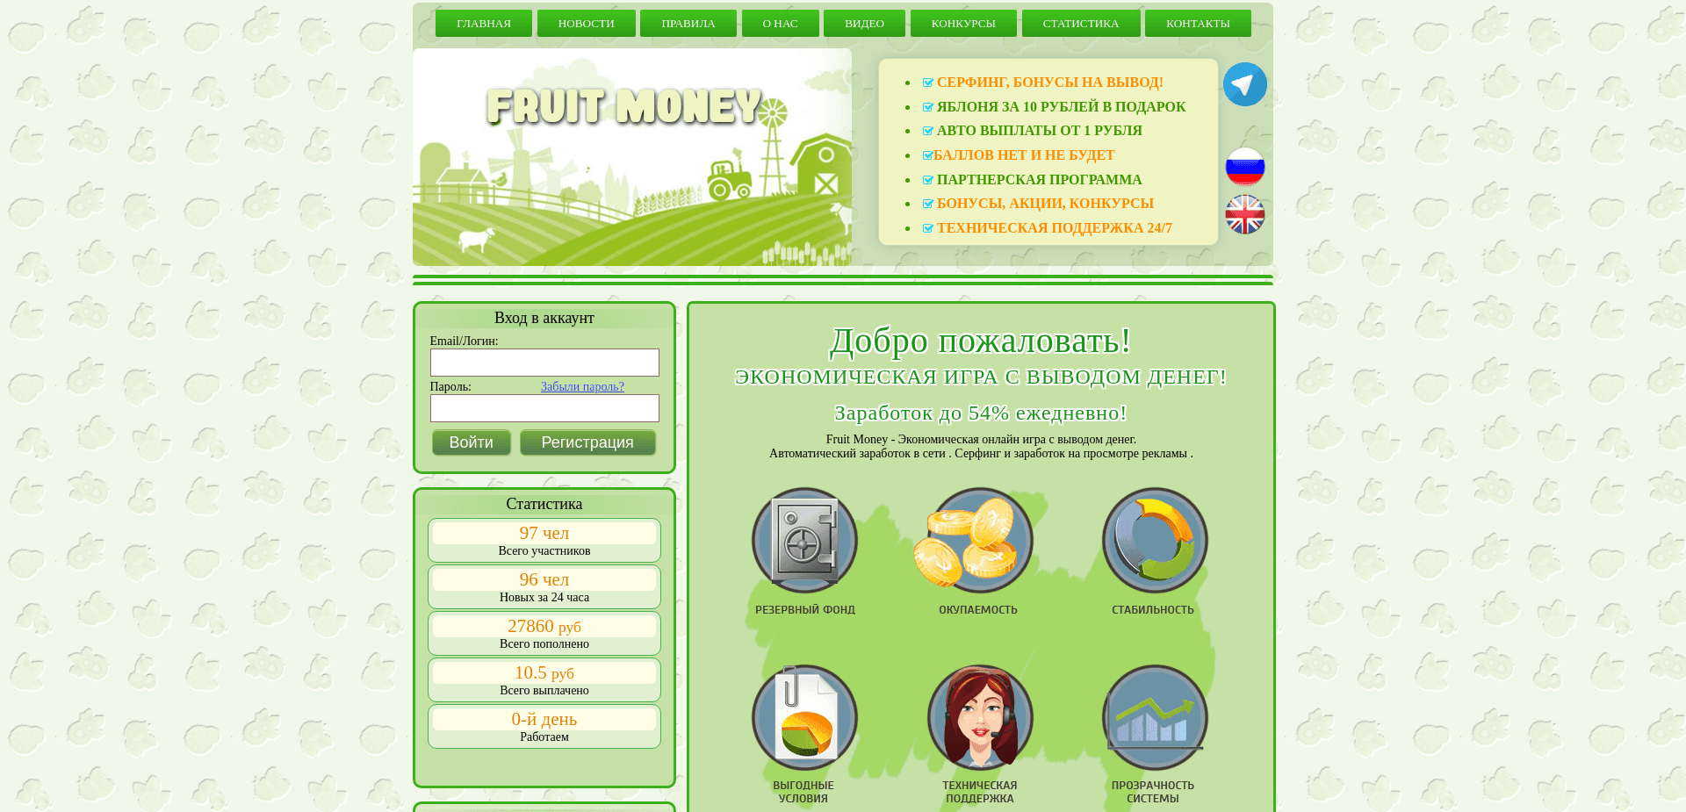Switch site language using the British flag
The height and width of the screenshot is (812, 1686).
pyautogui.click(x=1243, y=213)
